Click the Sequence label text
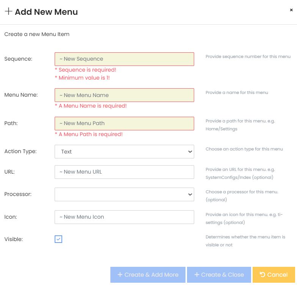Screen dimensions: 297x285 pyautogui.click(x=18, y=59)
